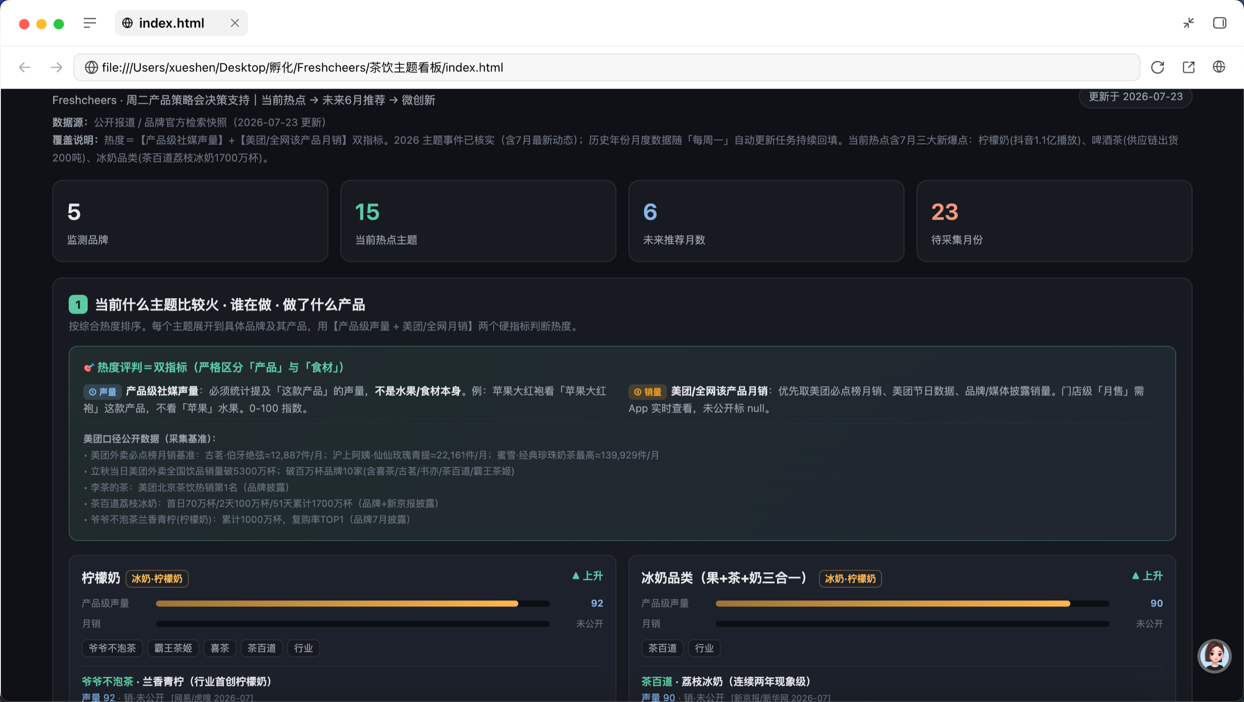
Task: Go back with the back arrow
Action: pos(25,67)
